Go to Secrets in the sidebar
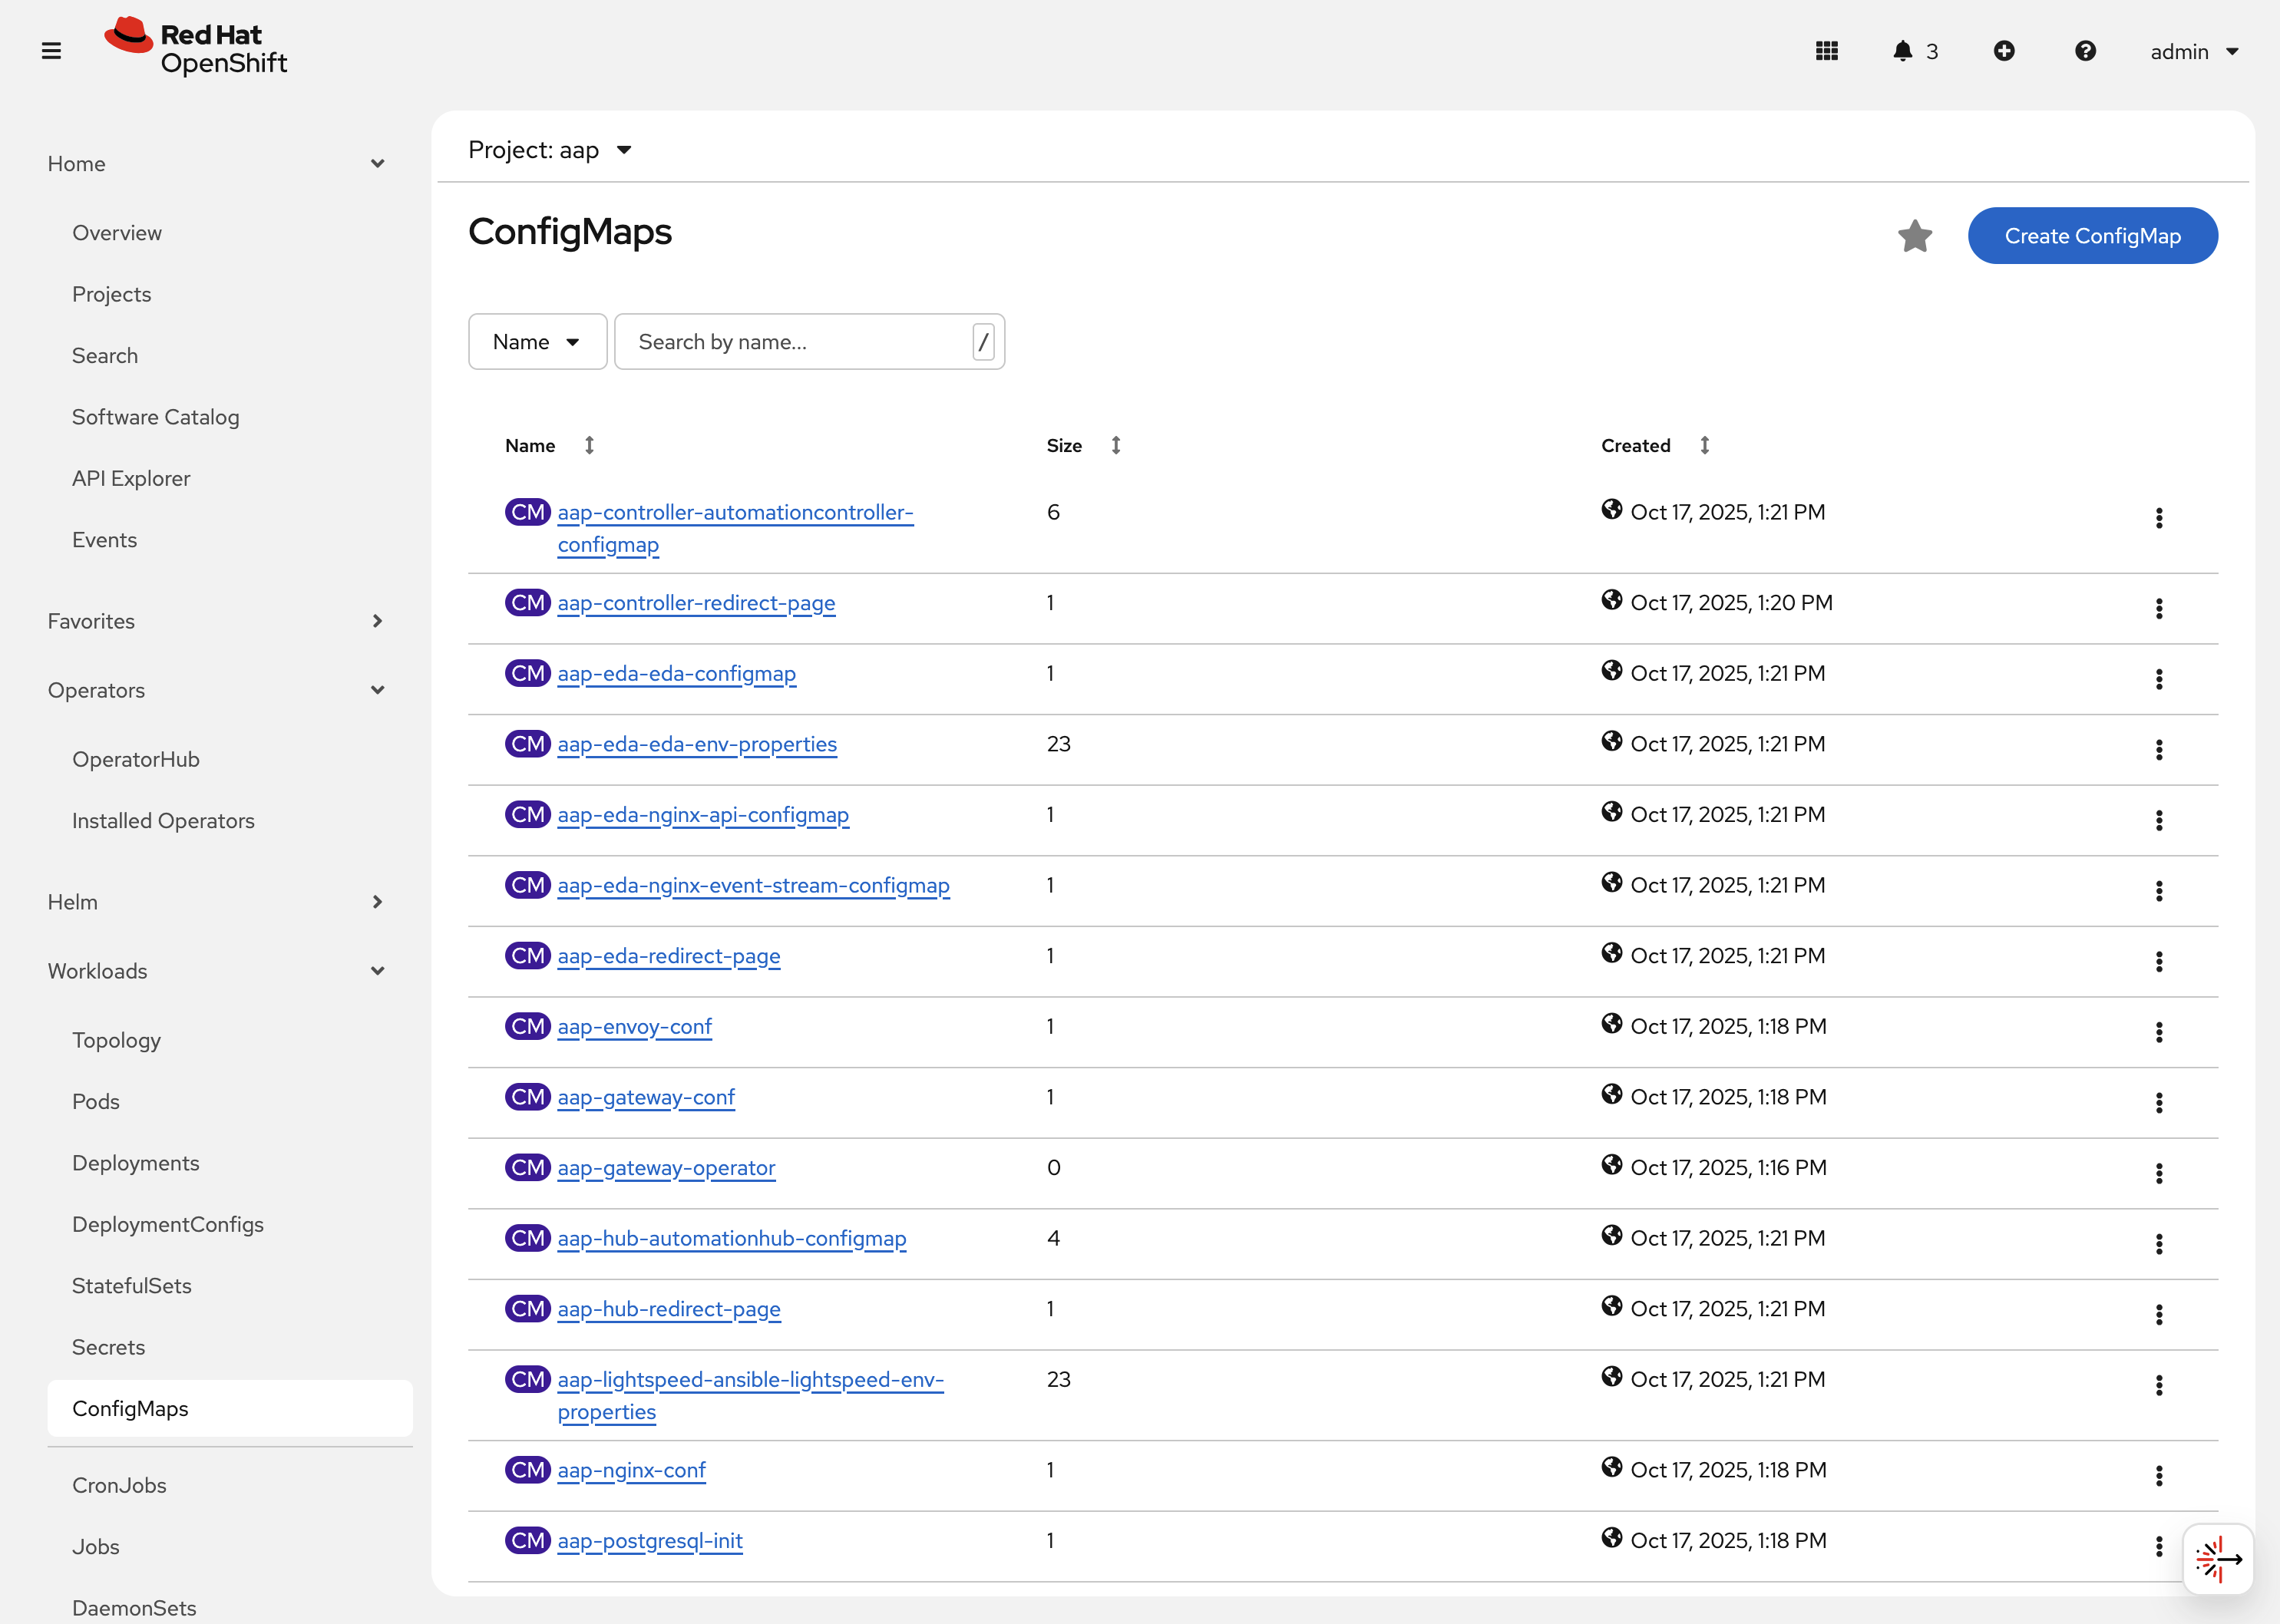This screenshot has width=2280, height=1624. point(108,1347)
